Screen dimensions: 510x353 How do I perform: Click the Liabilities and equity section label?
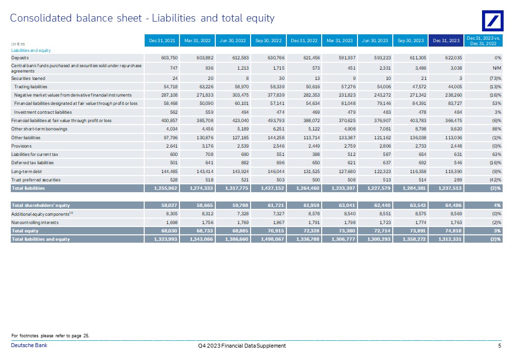[x=31, y=50]
